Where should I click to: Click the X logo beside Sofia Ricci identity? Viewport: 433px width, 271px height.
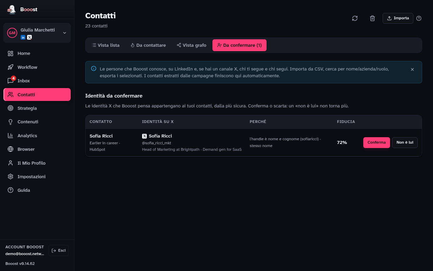[144, 136]
